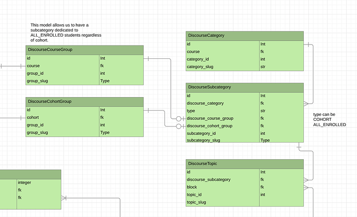Select the DiscourseTopic table header
This screenshot has height=217, width=357.
245,164
